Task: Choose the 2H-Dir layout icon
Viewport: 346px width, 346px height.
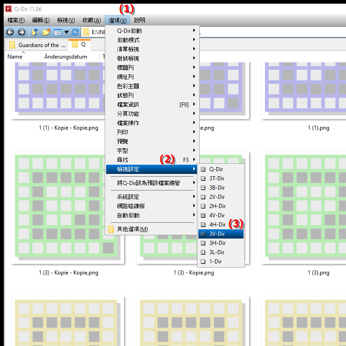Action: [x=203, y=206]
